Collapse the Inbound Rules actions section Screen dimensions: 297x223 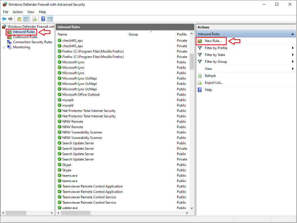[x=292, y=34]
